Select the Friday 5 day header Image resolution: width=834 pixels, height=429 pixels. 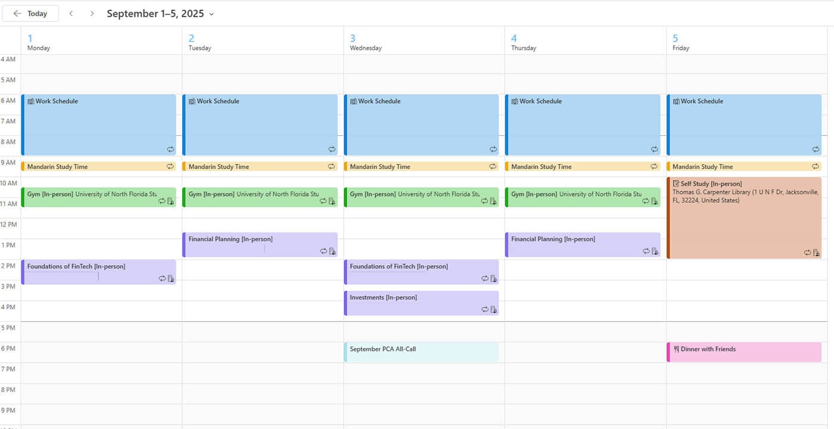(x=680, y=42)
